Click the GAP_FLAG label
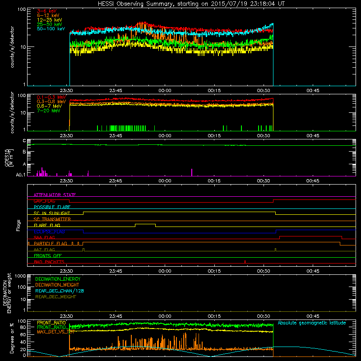Image resolution: width=361 pixels, height=361 pixels. pyautogui.click(x=44, y=201)
